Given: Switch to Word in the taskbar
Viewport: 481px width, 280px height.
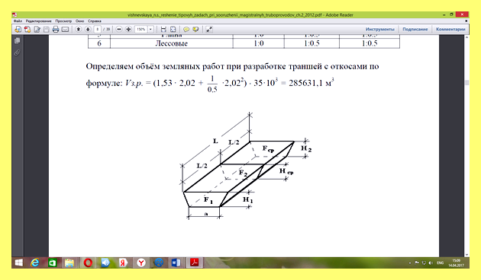Looking at the screenshot, I should pyautogui.click(x=176, y=262).
